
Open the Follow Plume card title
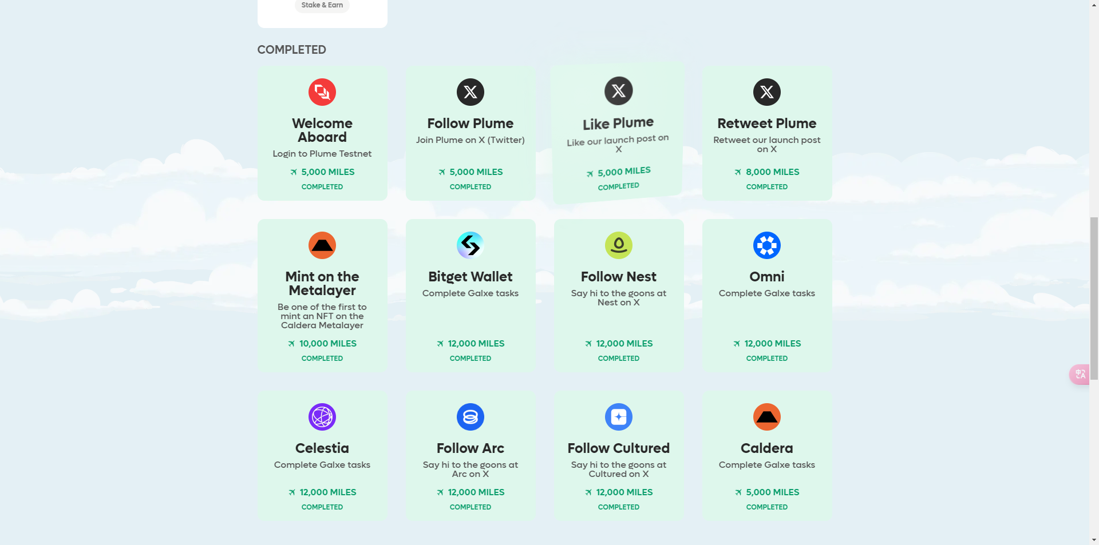(x=471, y=124)
